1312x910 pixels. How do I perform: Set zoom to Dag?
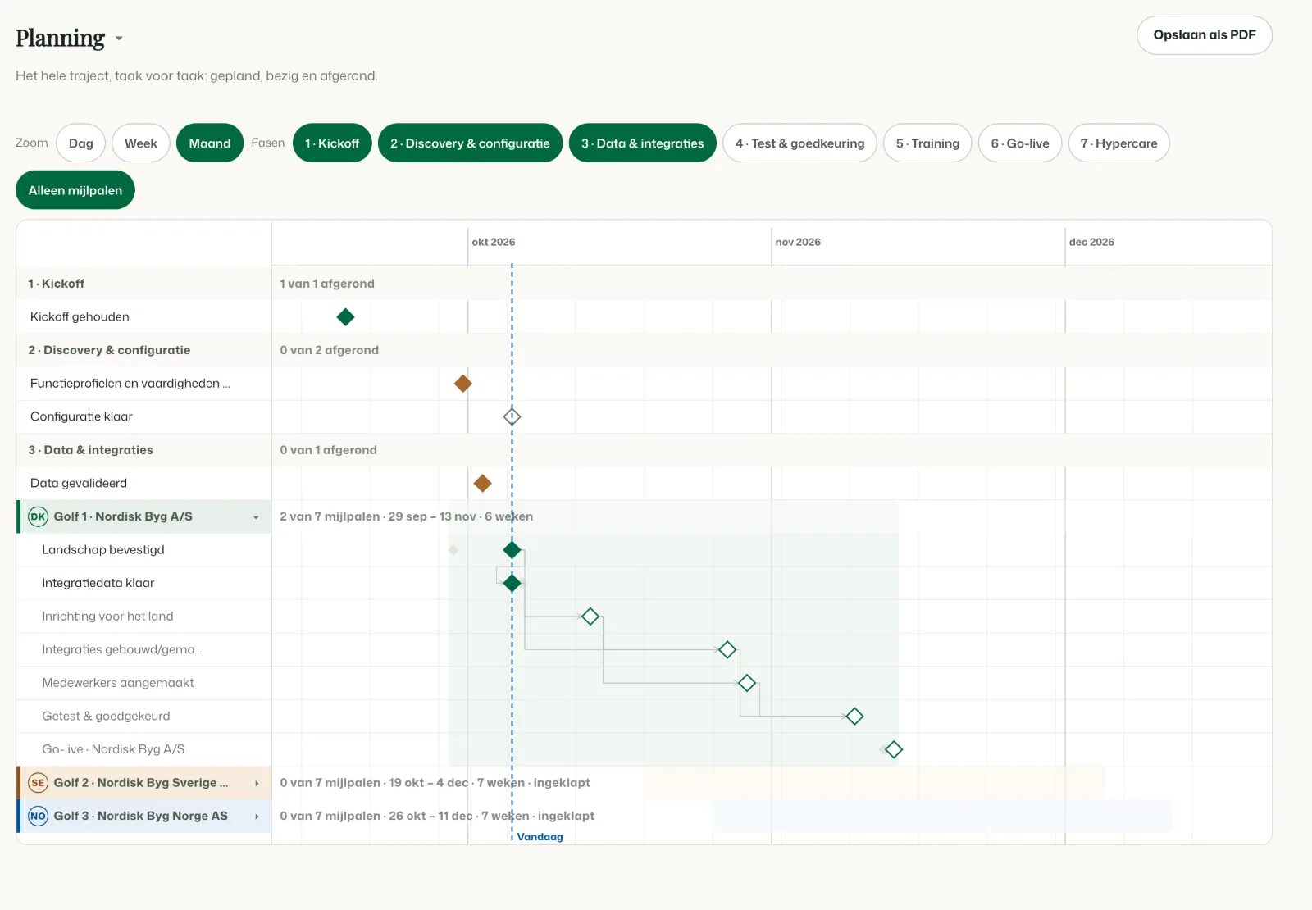tap(81, 143)
